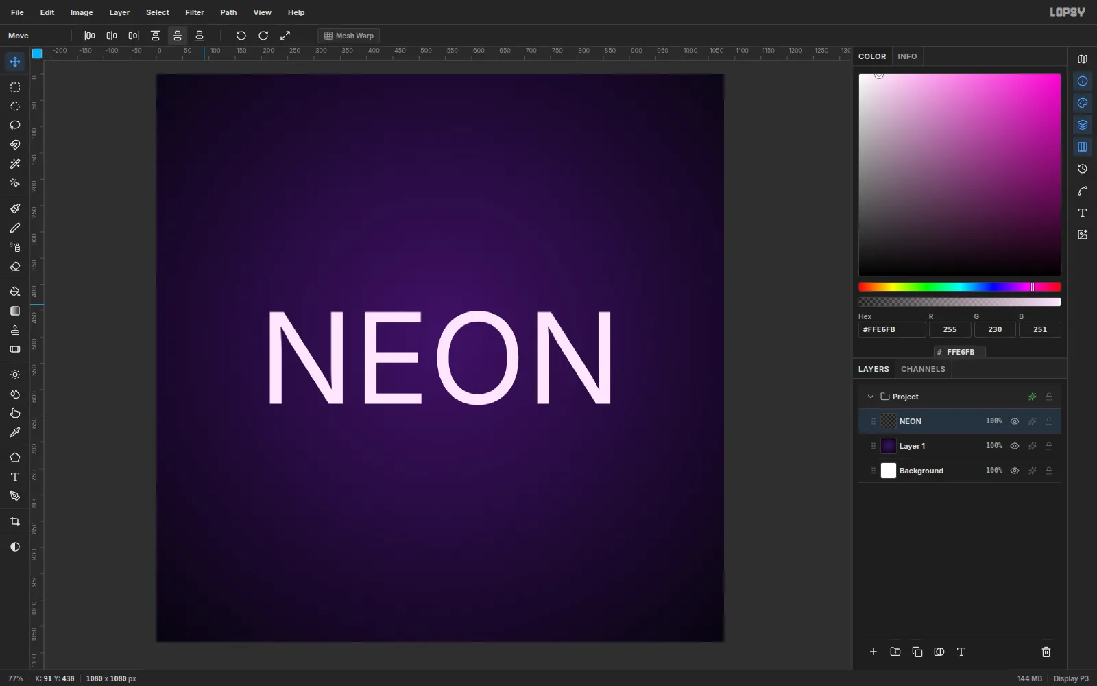
Task: Click the Hex color input field
Action: 892,329
